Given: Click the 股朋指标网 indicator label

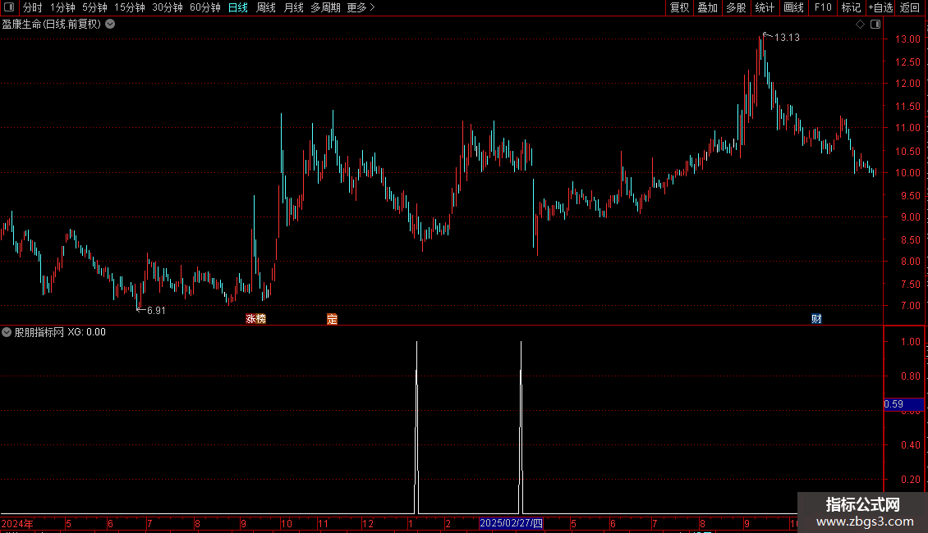Looking at the screenshot, I should (39, 332).
